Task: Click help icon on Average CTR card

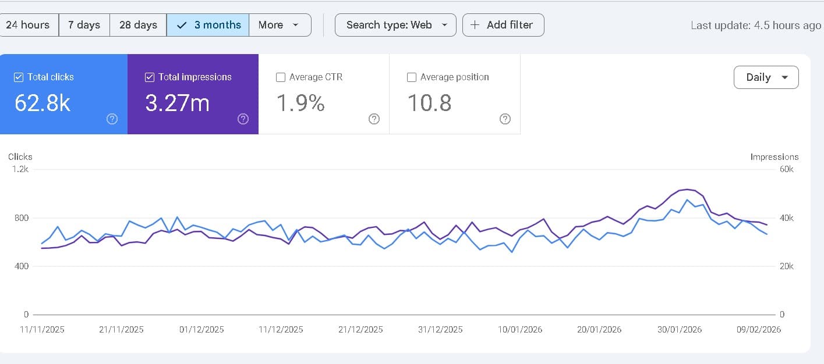Action: [x=374, y=119]
